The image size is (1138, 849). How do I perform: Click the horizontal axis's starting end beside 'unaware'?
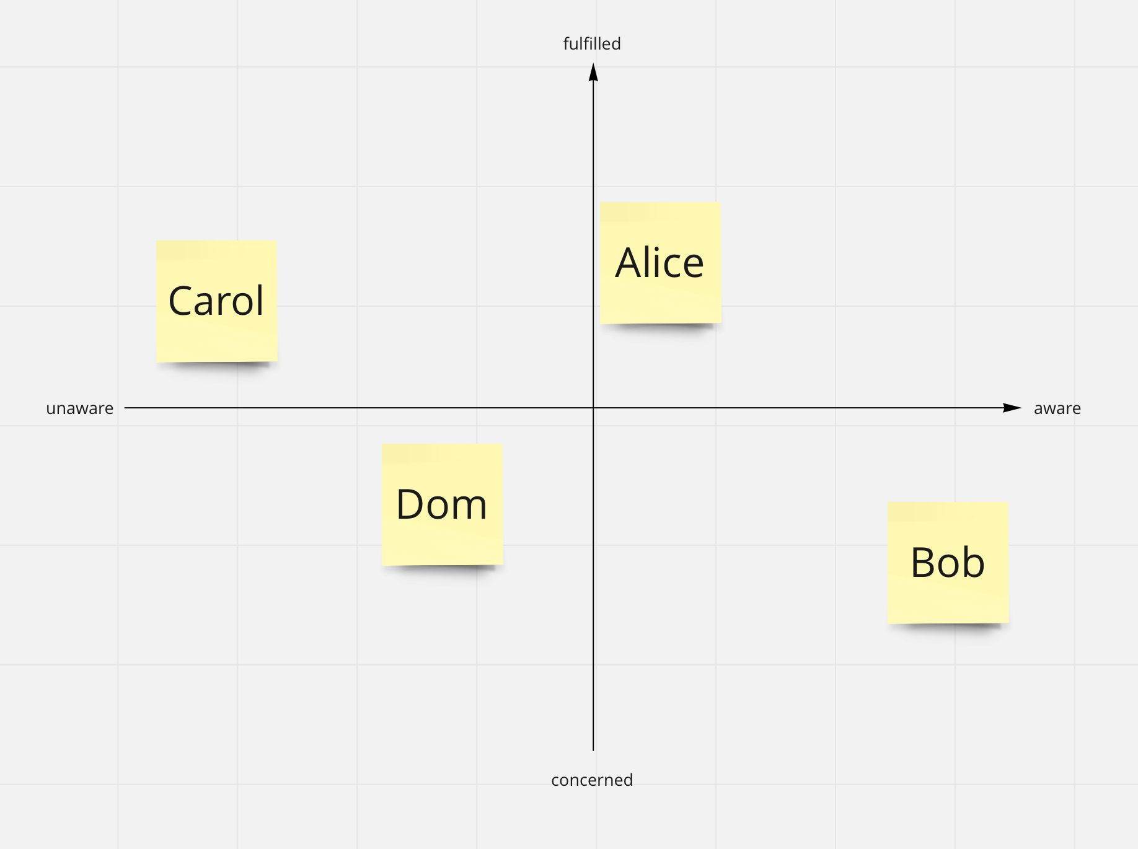tap(126, 408)
